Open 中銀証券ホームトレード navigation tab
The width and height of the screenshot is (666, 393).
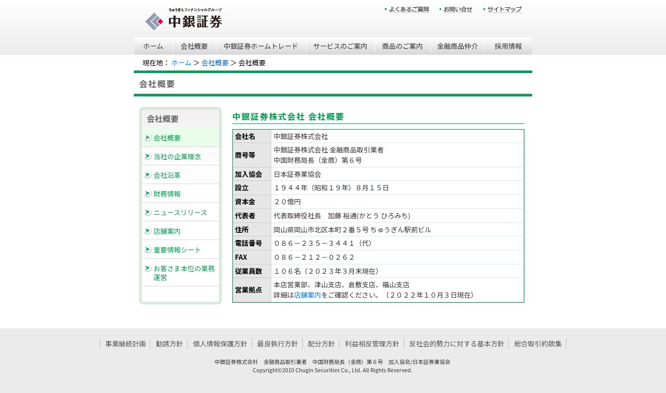(x=261, y=46)
